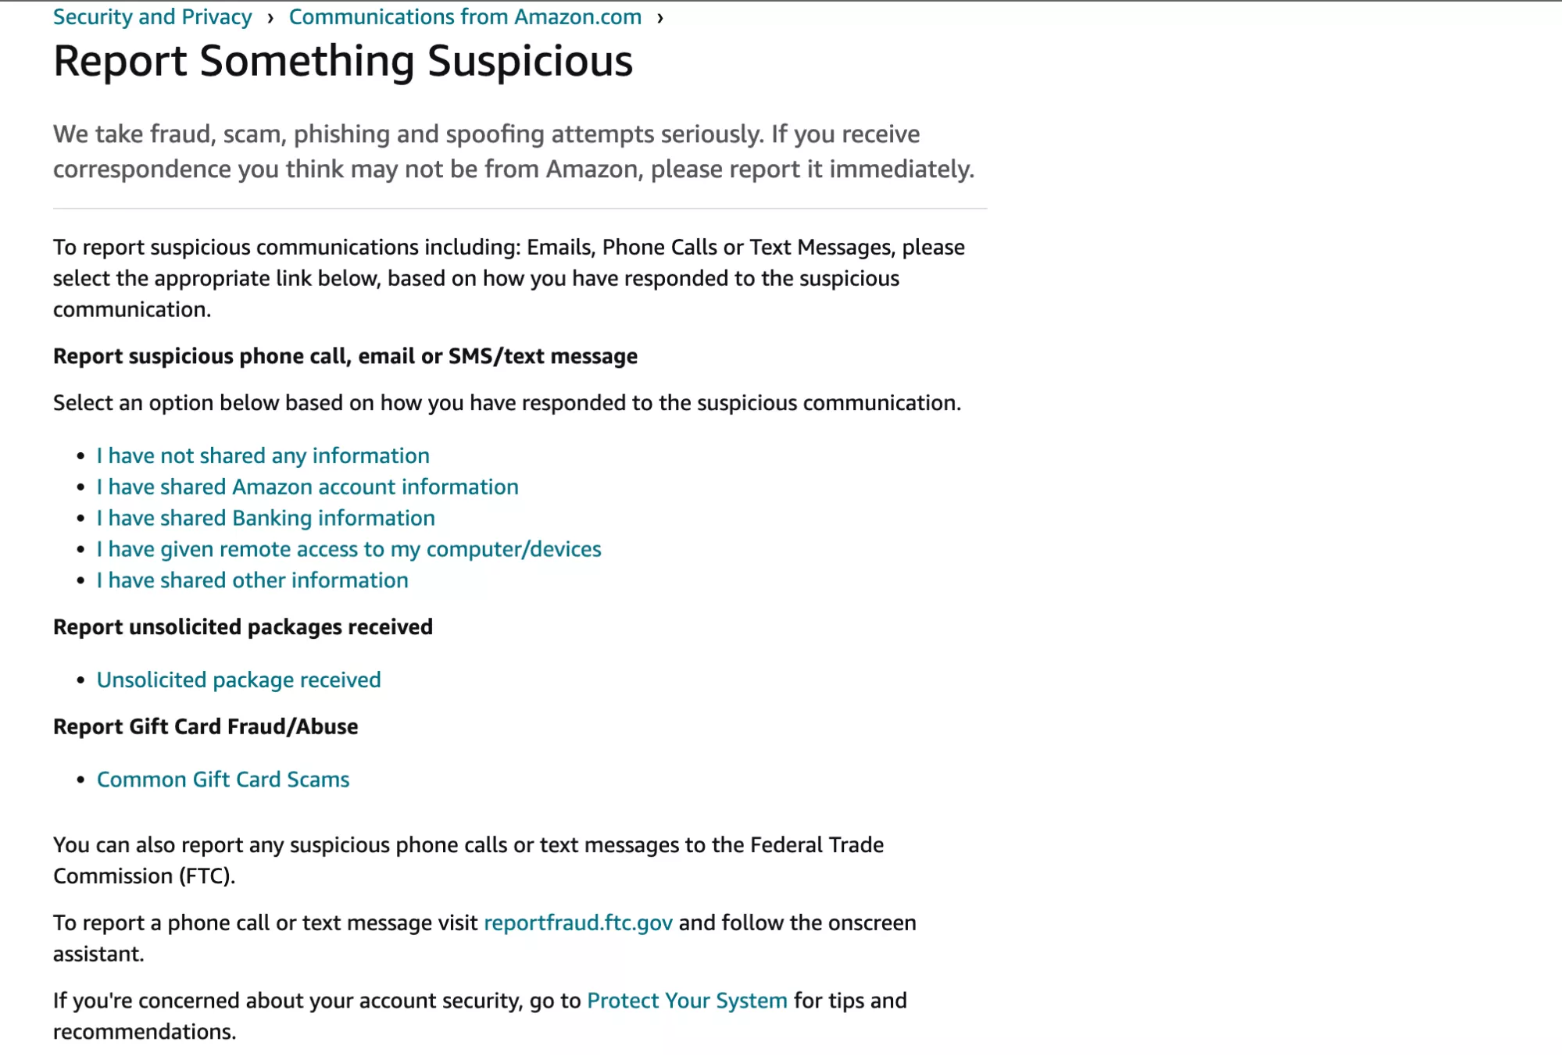Click the 'Select an option below' instruction text
1562x1056 pixels.
coord(506,403)
